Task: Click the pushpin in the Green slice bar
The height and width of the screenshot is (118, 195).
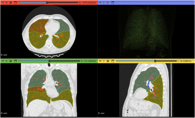Action: click(x=3, y=61)
